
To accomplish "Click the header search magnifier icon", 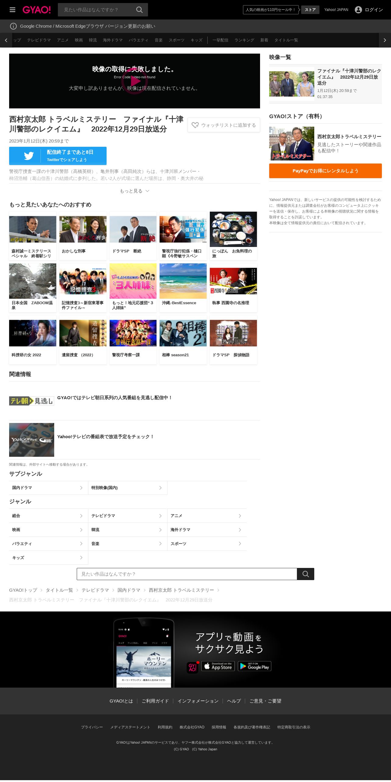I will click(139, 10).
